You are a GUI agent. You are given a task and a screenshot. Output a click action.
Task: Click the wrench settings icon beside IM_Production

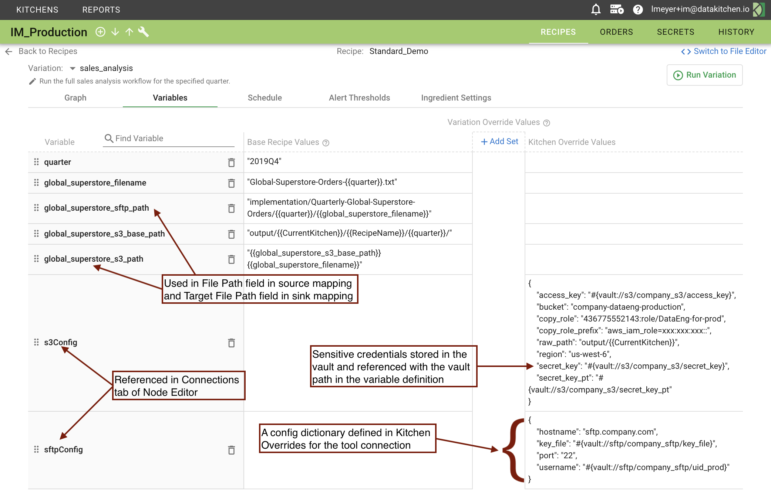[x=144, y=32]
